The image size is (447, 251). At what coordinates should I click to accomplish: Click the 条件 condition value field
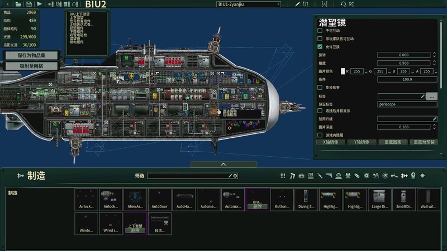coord(407,79)
